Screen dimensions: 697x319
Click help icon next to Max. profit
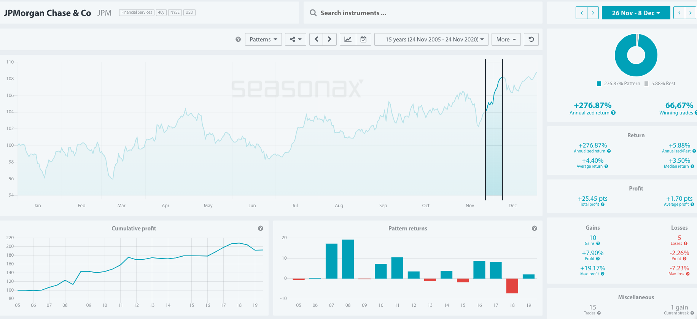[x=603, y=274]
